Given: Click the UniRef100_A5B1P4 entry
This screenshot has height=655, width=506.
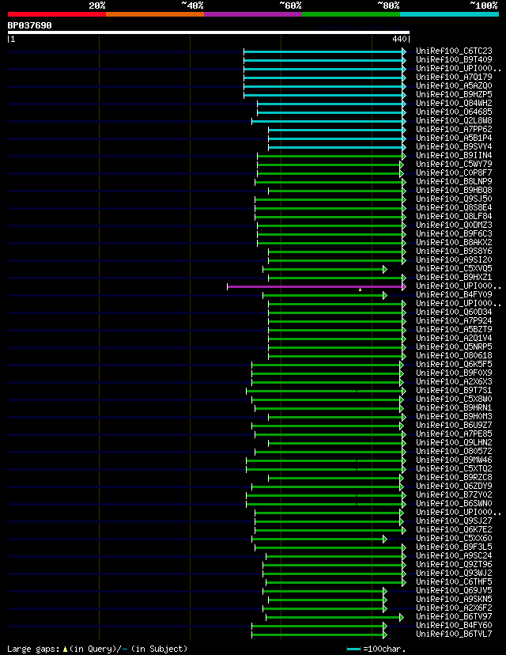Looking at the screenshot, I should (455, 138).
